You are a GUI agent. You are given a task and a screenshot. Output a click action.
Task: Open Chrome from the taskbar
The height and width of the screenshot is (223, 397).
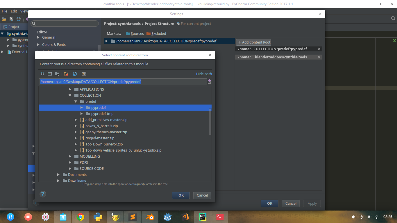coord(81,217)
